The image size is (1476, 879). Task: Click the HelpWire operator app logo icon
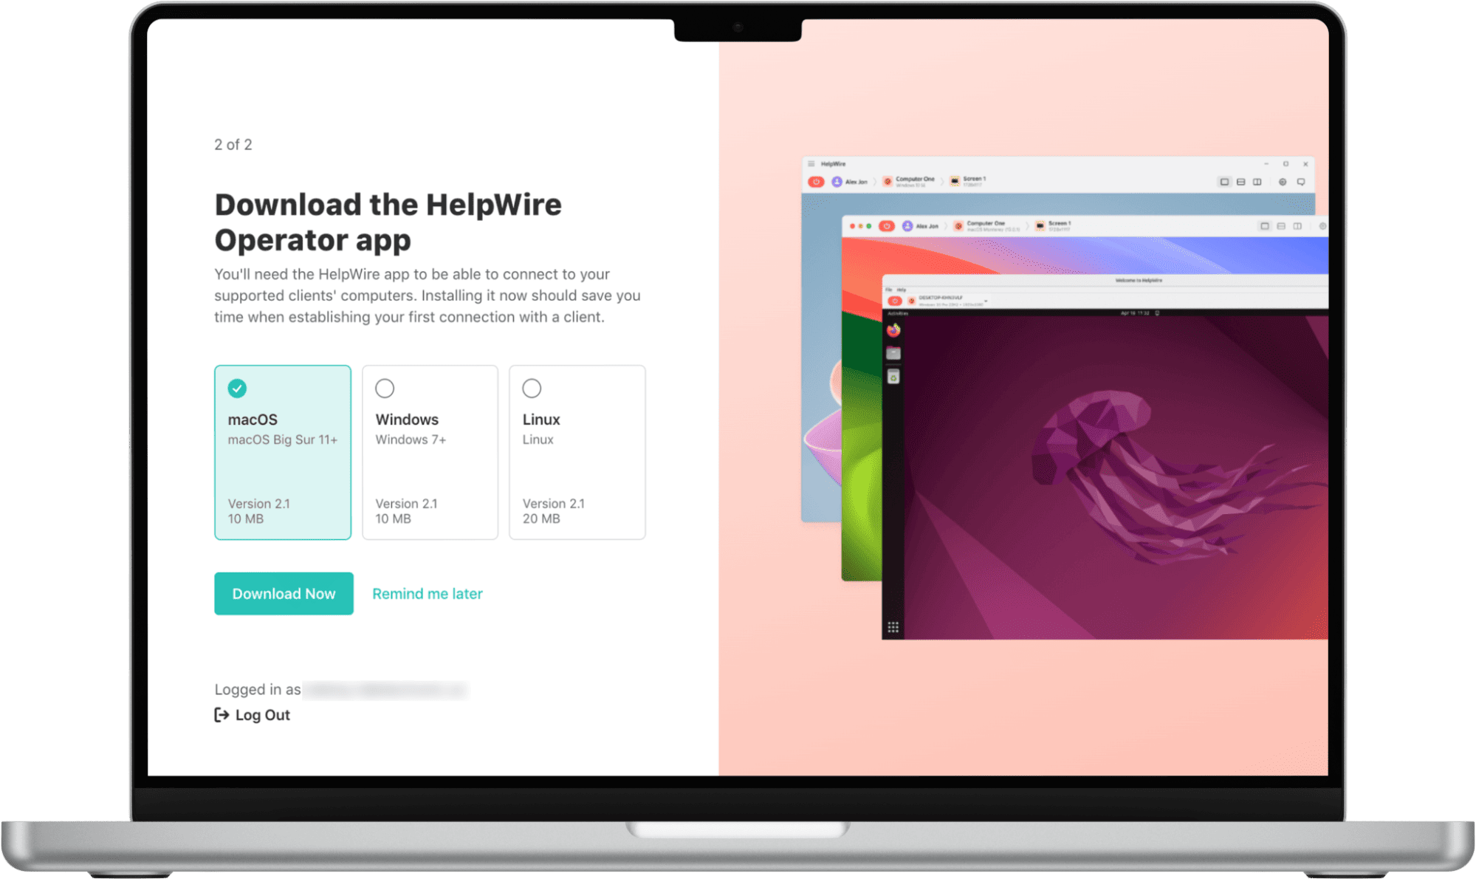tap(817, 183)
